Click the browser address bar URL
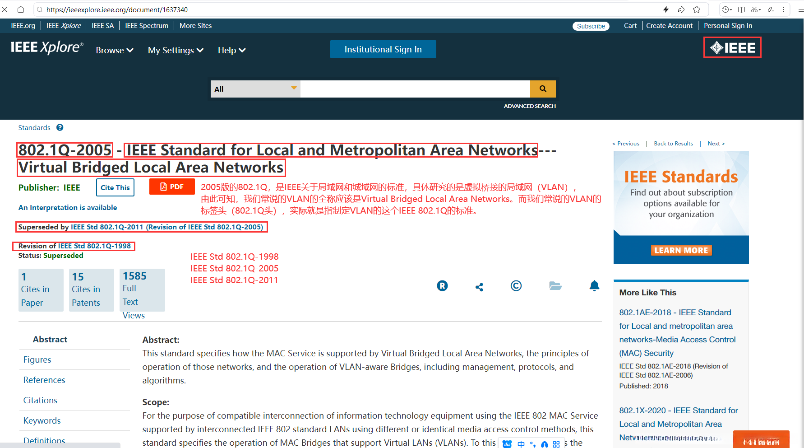Image resolution: width=804 pixels, height=448 pixels. (117, 9)
